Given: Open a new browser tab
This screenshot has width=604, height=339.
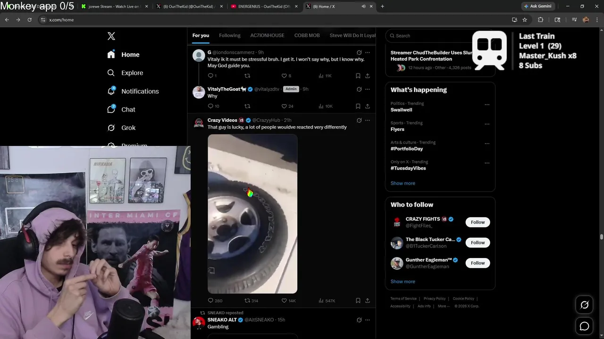Looking at the screenshot, I should click(x=382, y=7).
